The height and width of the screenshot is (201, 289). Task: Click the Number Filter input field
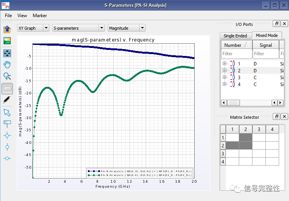pos(236,54)
